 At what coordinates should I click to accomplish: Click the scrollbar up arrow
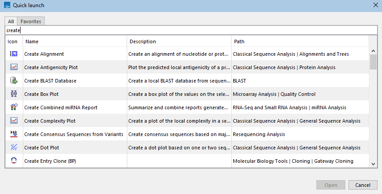tap(374, 50)
